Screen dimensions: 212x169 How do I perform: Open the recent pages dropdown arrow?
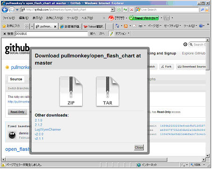(17, 10)
